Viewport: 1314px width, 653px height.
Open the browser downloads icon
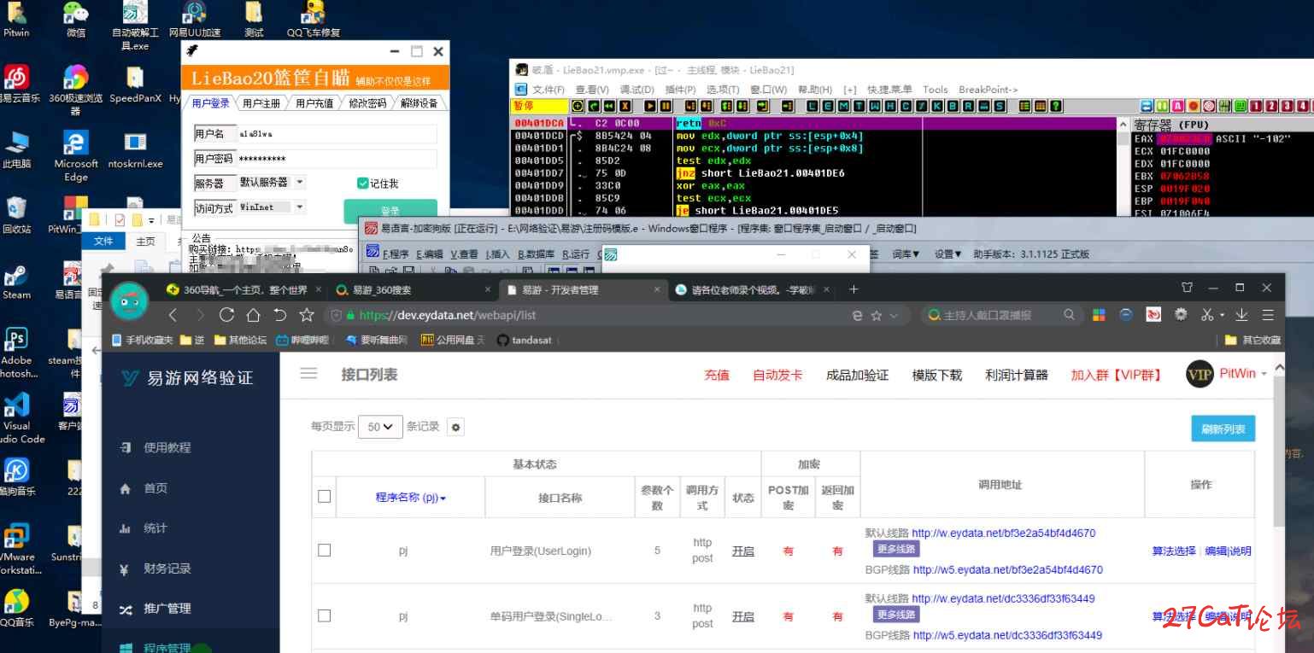1241,315
